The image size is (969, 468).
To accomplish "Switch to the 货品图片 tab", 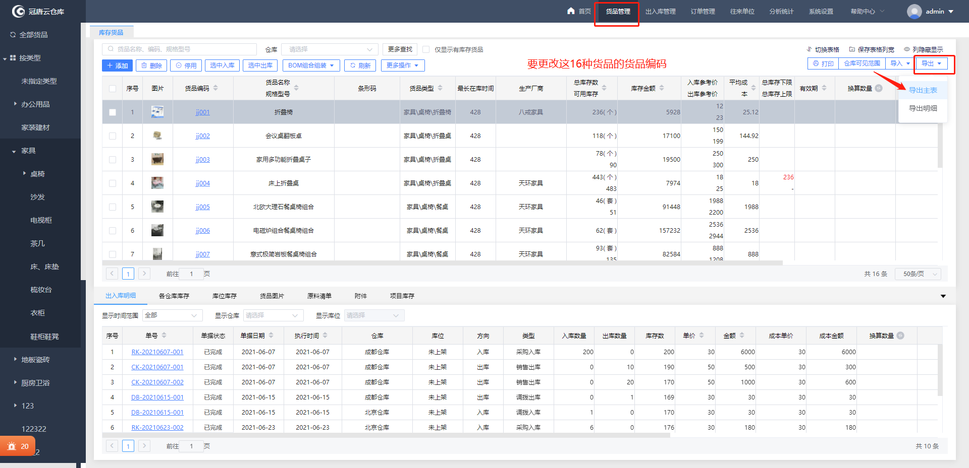I will coord(272,296).
